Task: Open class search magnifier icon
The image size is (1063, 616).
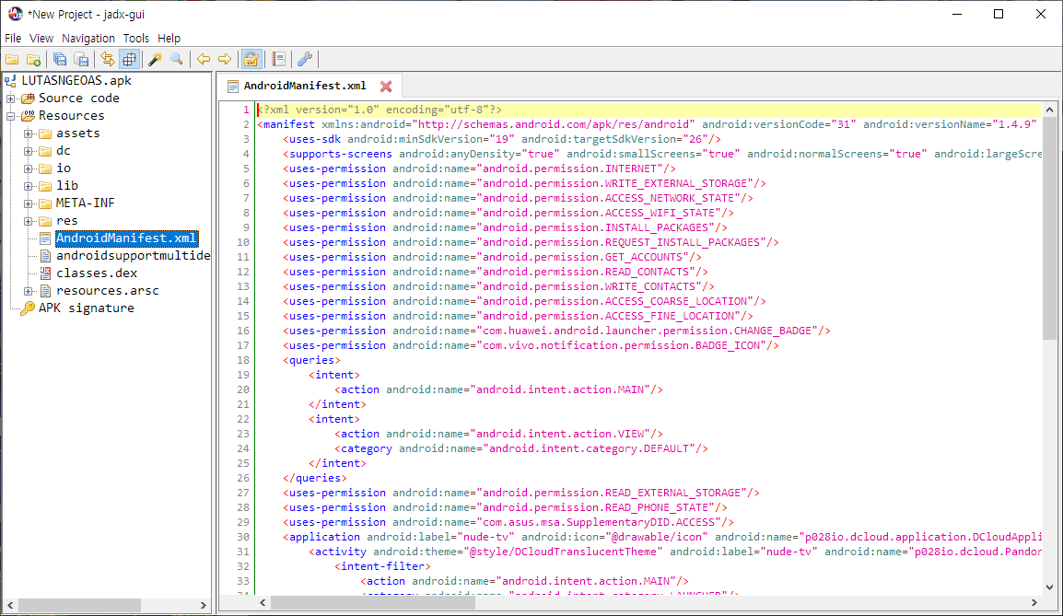Action: tap(176, 60)
